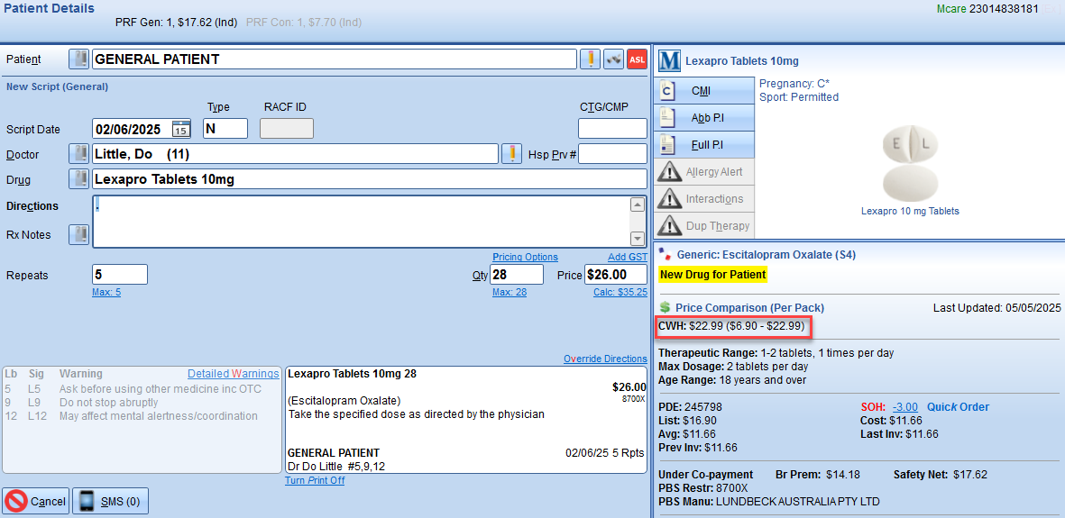Open Interactions warning
The height and width of the screenshot is (518, 1065).
pyautogui.click(x=704, y=199)
